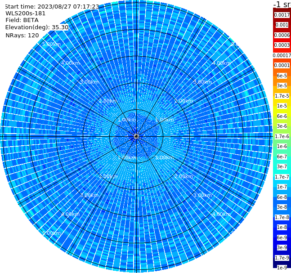Click the 1.7e-9 colorbar tick label
Viewport: 291px width, 273px height.
coord(282,258)
